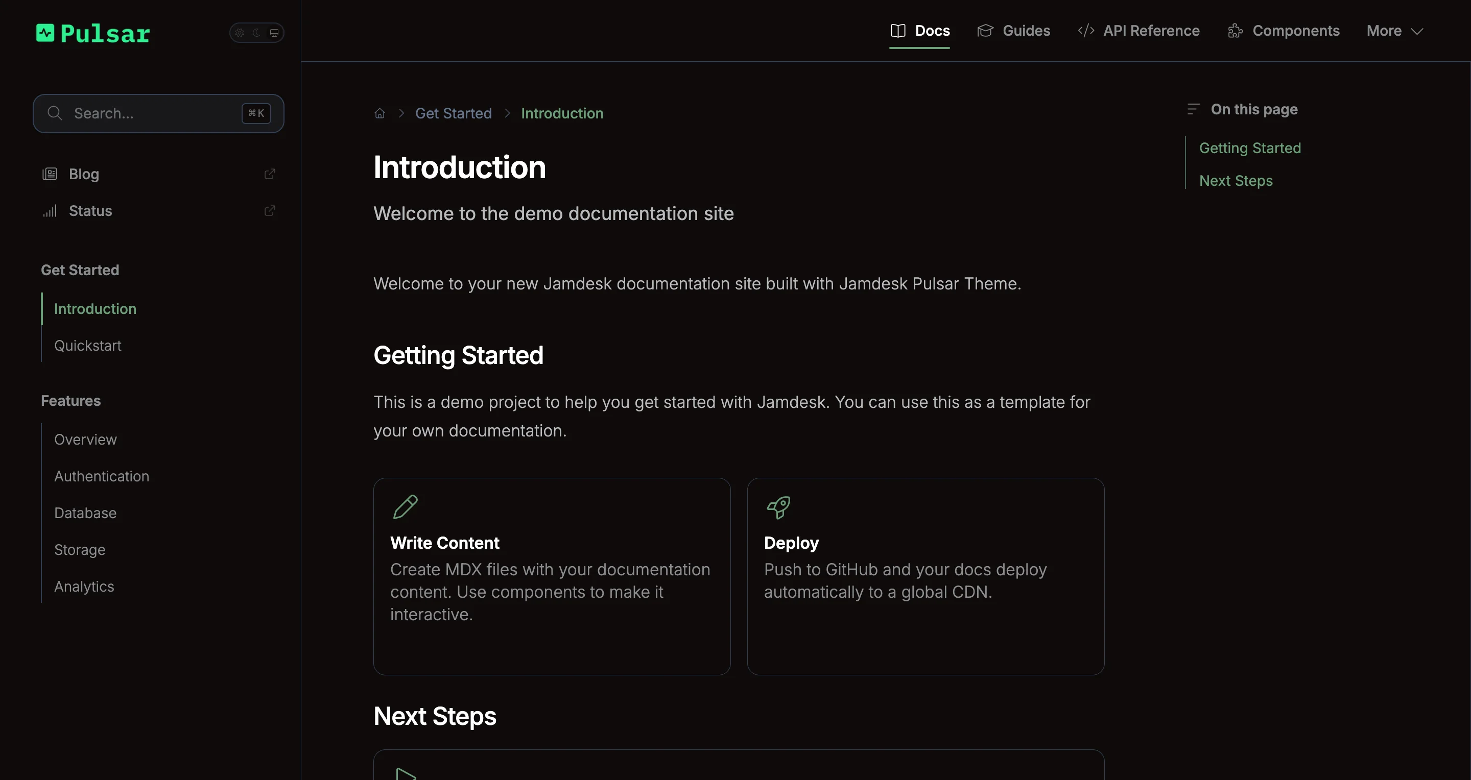Open the Components tab
This screenshot has height=780, width=1471.
[1283, 31]
